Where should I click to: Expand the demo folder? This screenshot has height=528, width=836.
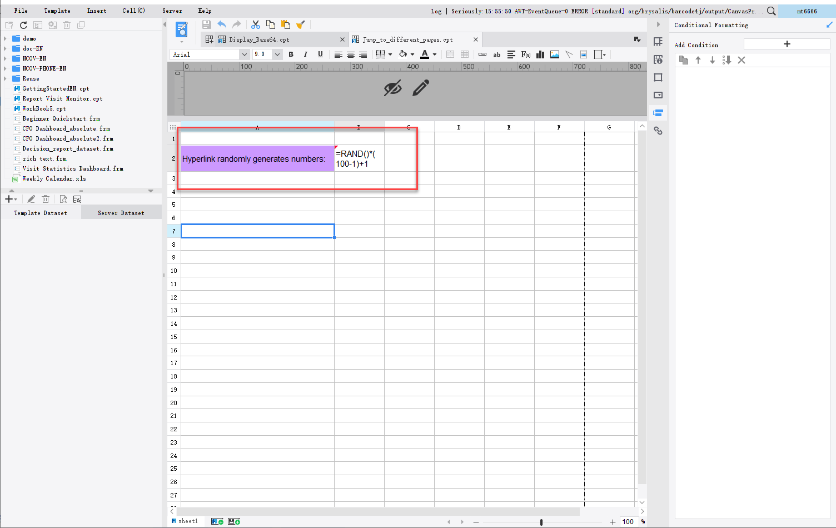pyautogui.click(x=5, y=38)
